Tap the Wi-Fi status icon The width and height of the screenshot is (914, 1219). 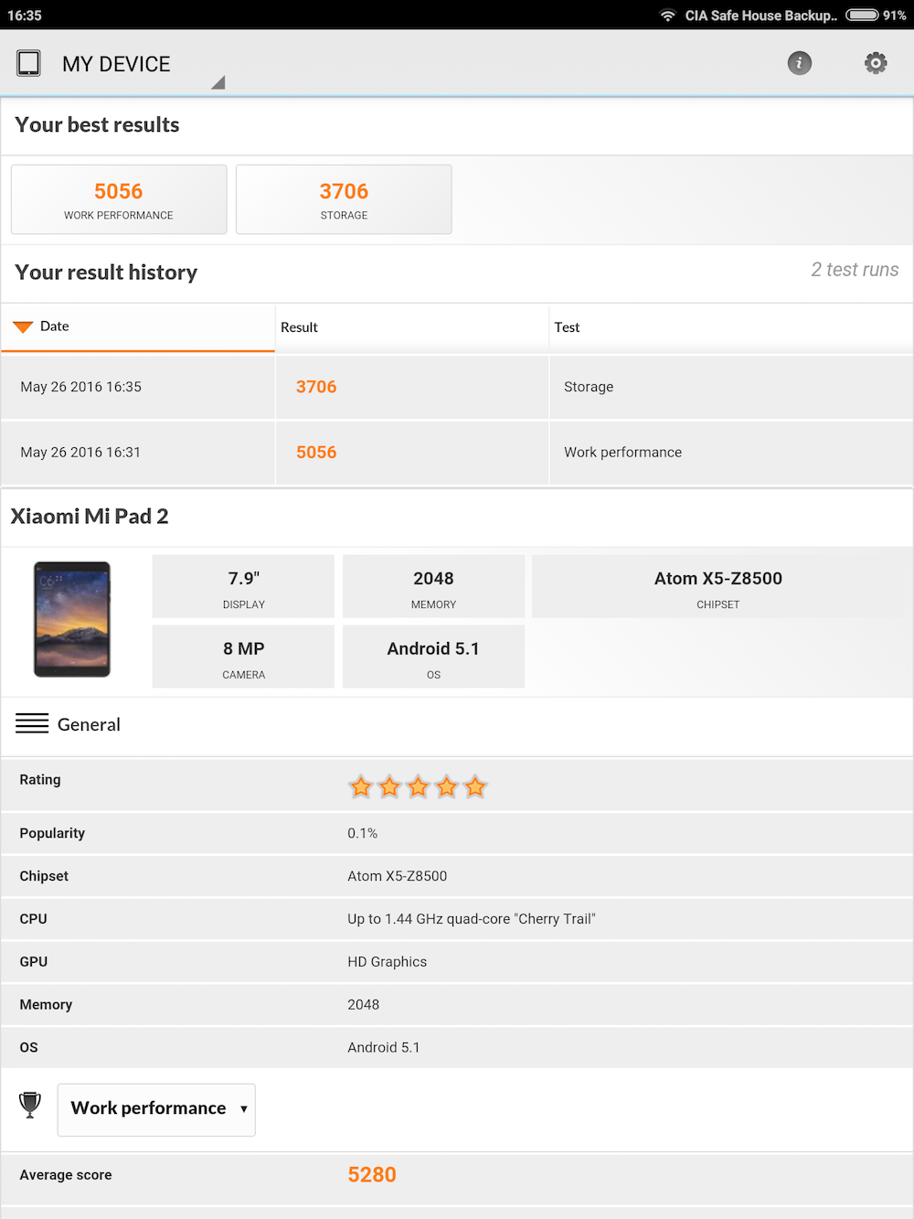click(x=668, y=15)
